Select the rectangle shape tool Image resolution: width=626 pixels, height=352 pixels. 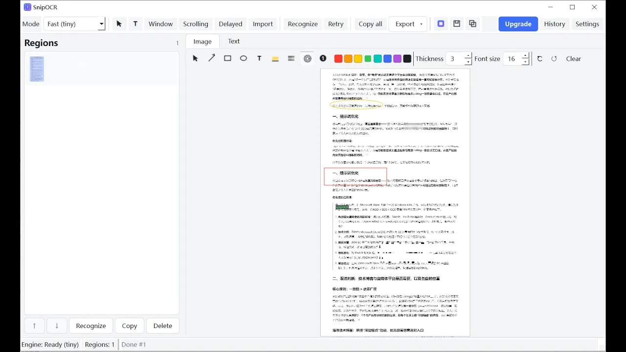(227, 59)
